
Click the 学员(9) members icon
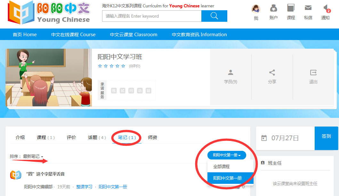230,72
